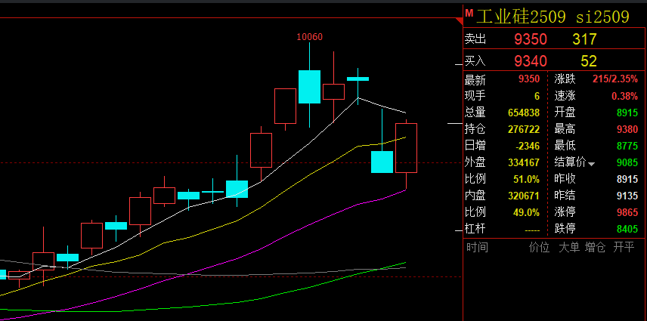Select the latest red hollow candlestick
The height and width of the screenshot is (321, 647).
pos(406,147)
